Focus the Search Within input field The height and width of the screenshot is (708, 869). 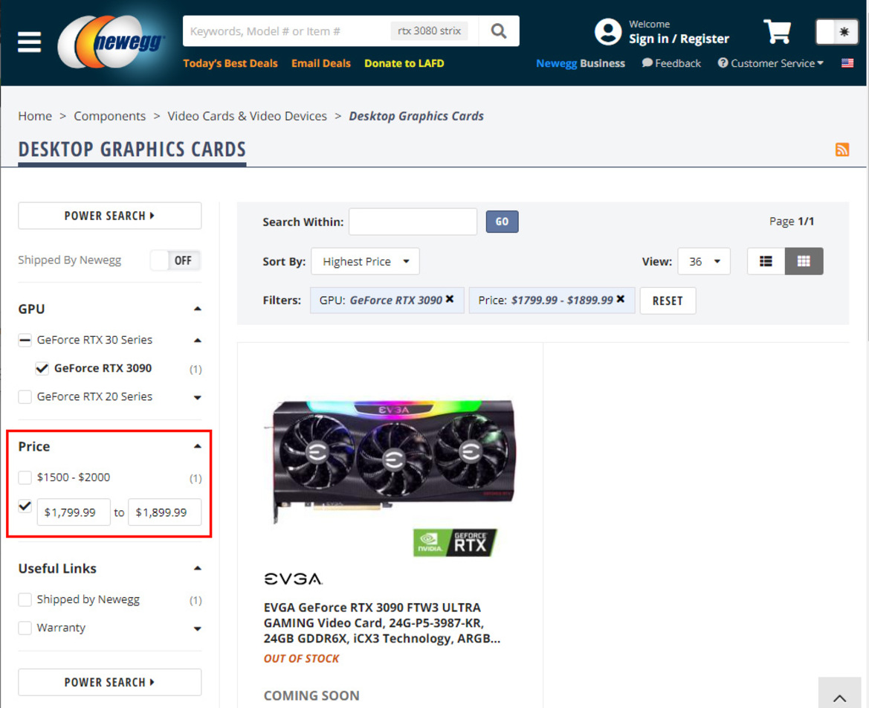[413, 222]
